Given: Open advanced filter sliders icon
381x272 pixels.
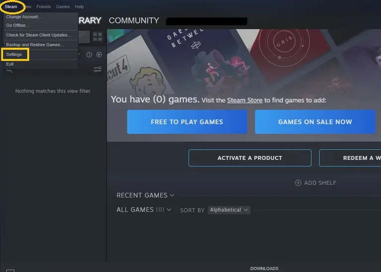Looking at the screenshot, I should click(x=98, y=69).
